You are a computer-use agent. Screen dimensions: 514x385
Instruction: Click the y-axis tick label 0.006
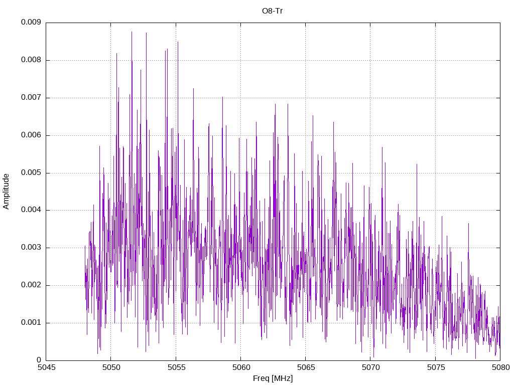31,135
